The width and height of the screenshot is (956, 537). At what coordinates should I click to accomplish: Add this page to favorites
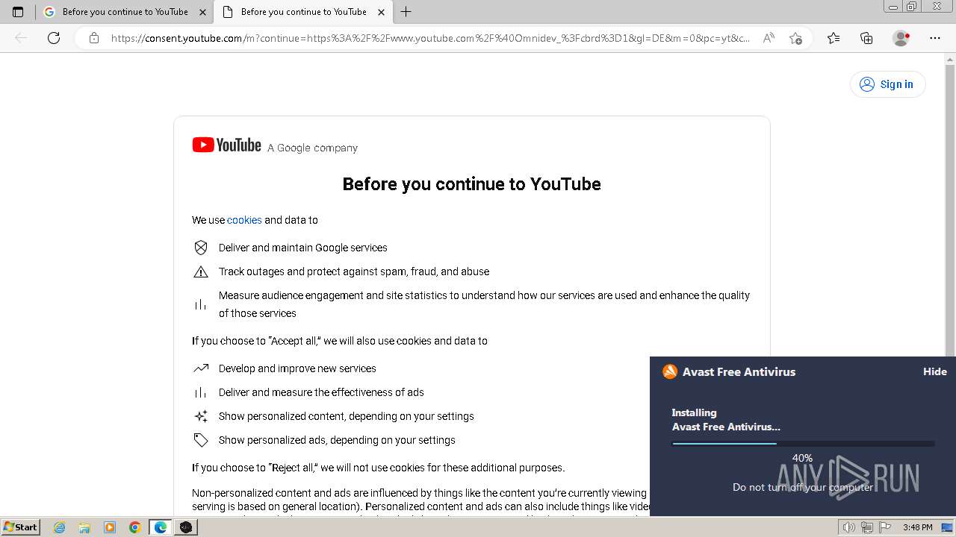(795, 38)
